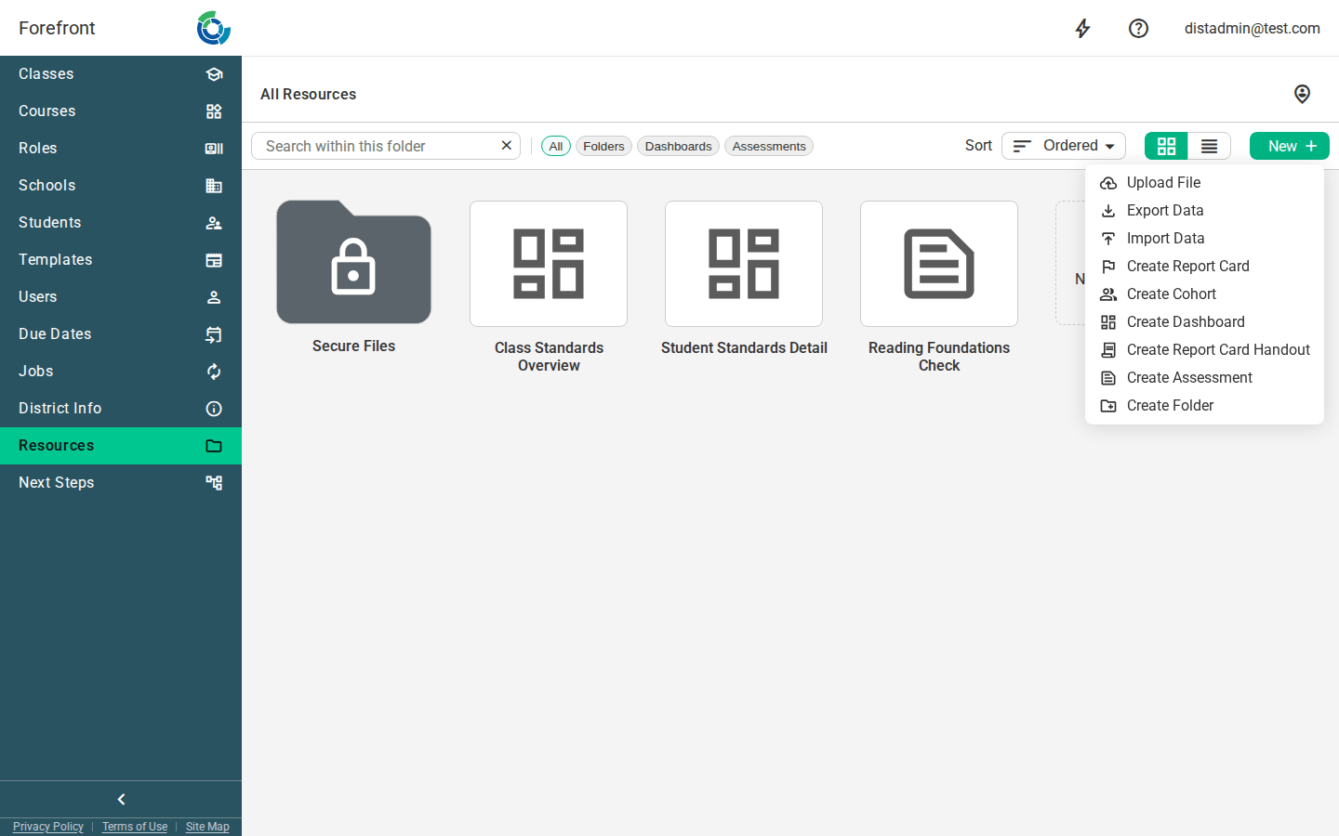
Task: Open the lightning bolt quick actions icon
Action: coord(1082,29)
